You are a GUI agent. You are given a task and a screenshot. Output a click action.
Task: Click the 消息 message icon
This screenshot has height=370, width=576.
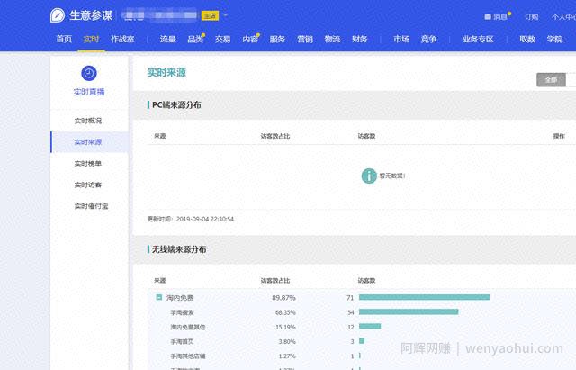coord(488,17)
